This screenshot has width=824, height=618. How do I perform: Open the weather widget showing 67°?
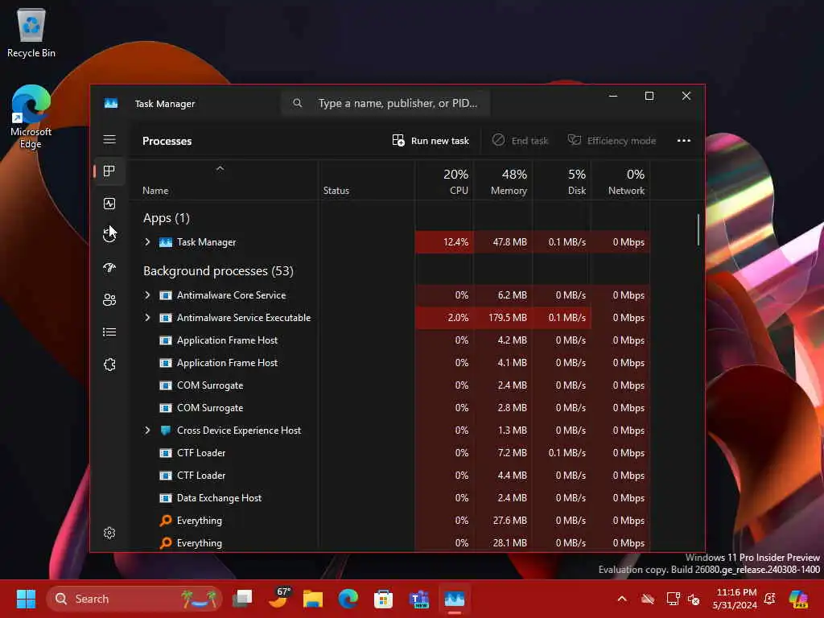278,598
